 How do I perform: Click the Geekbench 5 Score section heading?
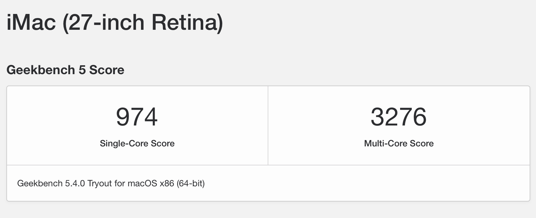(x=65, y=70)
